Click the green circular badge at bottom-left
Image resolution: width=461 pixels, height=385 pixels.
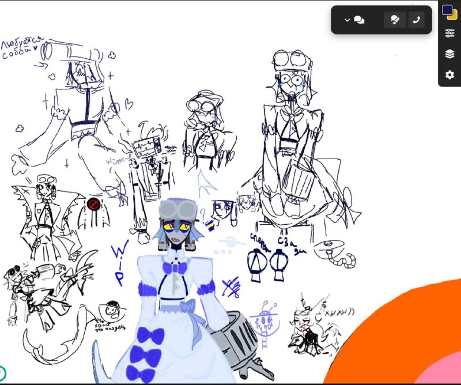pos(2,373)
